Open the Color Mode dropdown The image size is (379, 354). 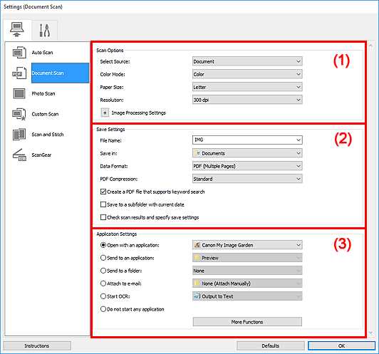pyautogui.click(x=247, y=74)
